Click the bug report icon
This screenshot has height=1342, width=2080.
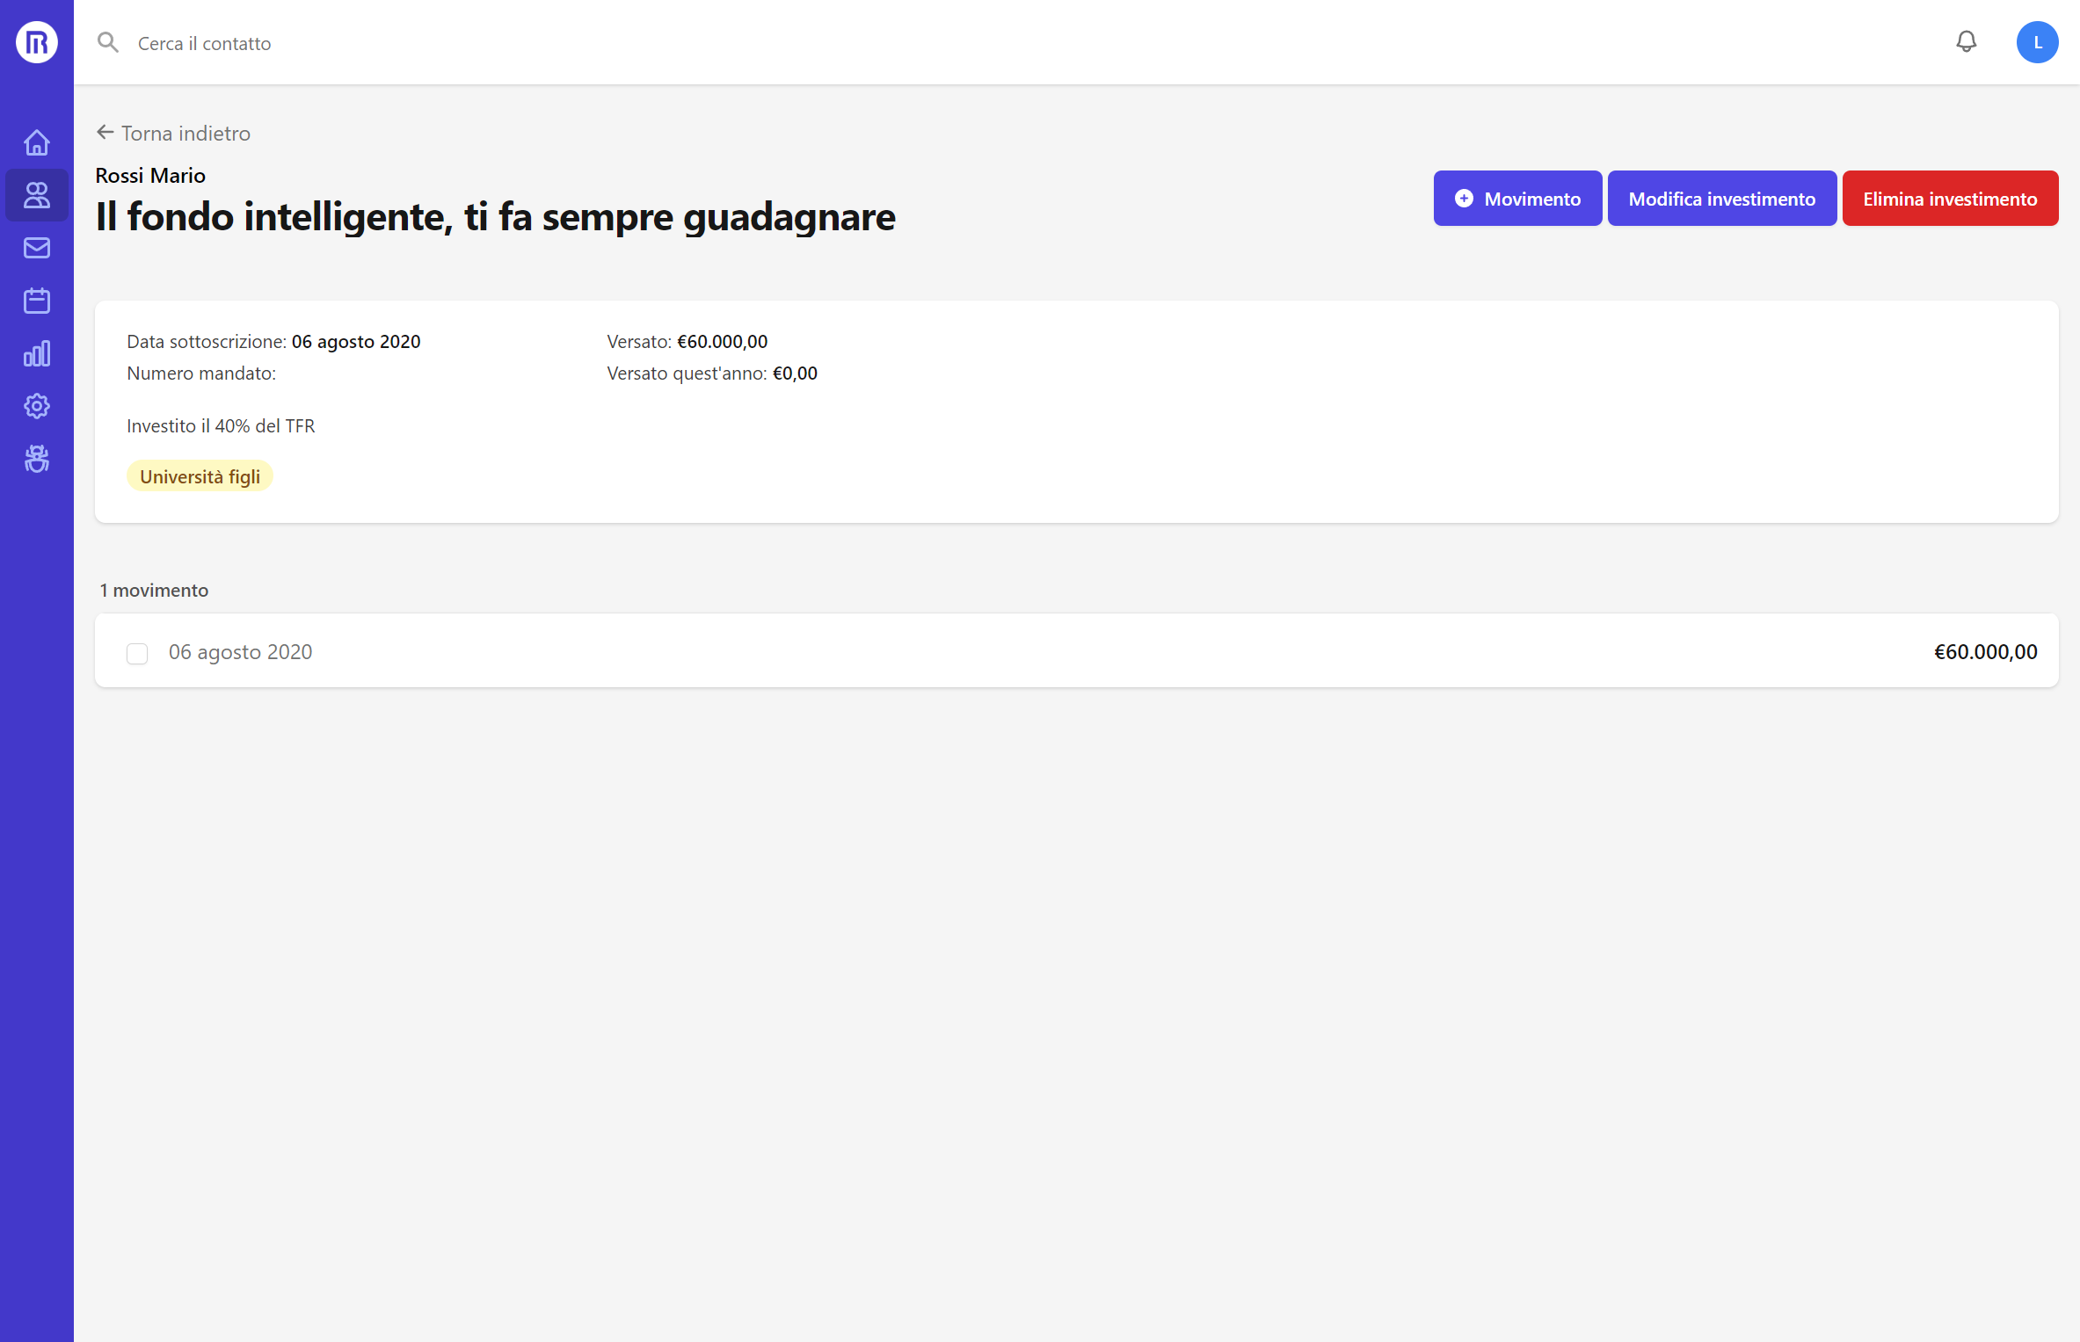(x=36, y=459)
